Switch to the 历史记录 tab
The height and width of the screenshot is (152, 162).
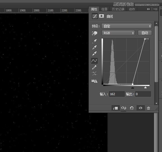click(x=118, y=9)
